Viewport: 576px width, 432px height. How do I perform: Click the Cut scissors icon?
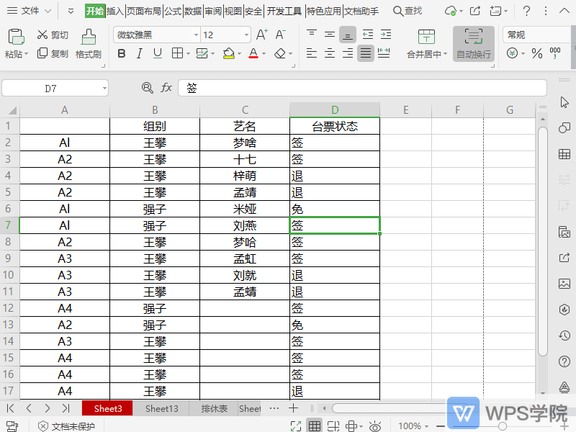[41, 35]
